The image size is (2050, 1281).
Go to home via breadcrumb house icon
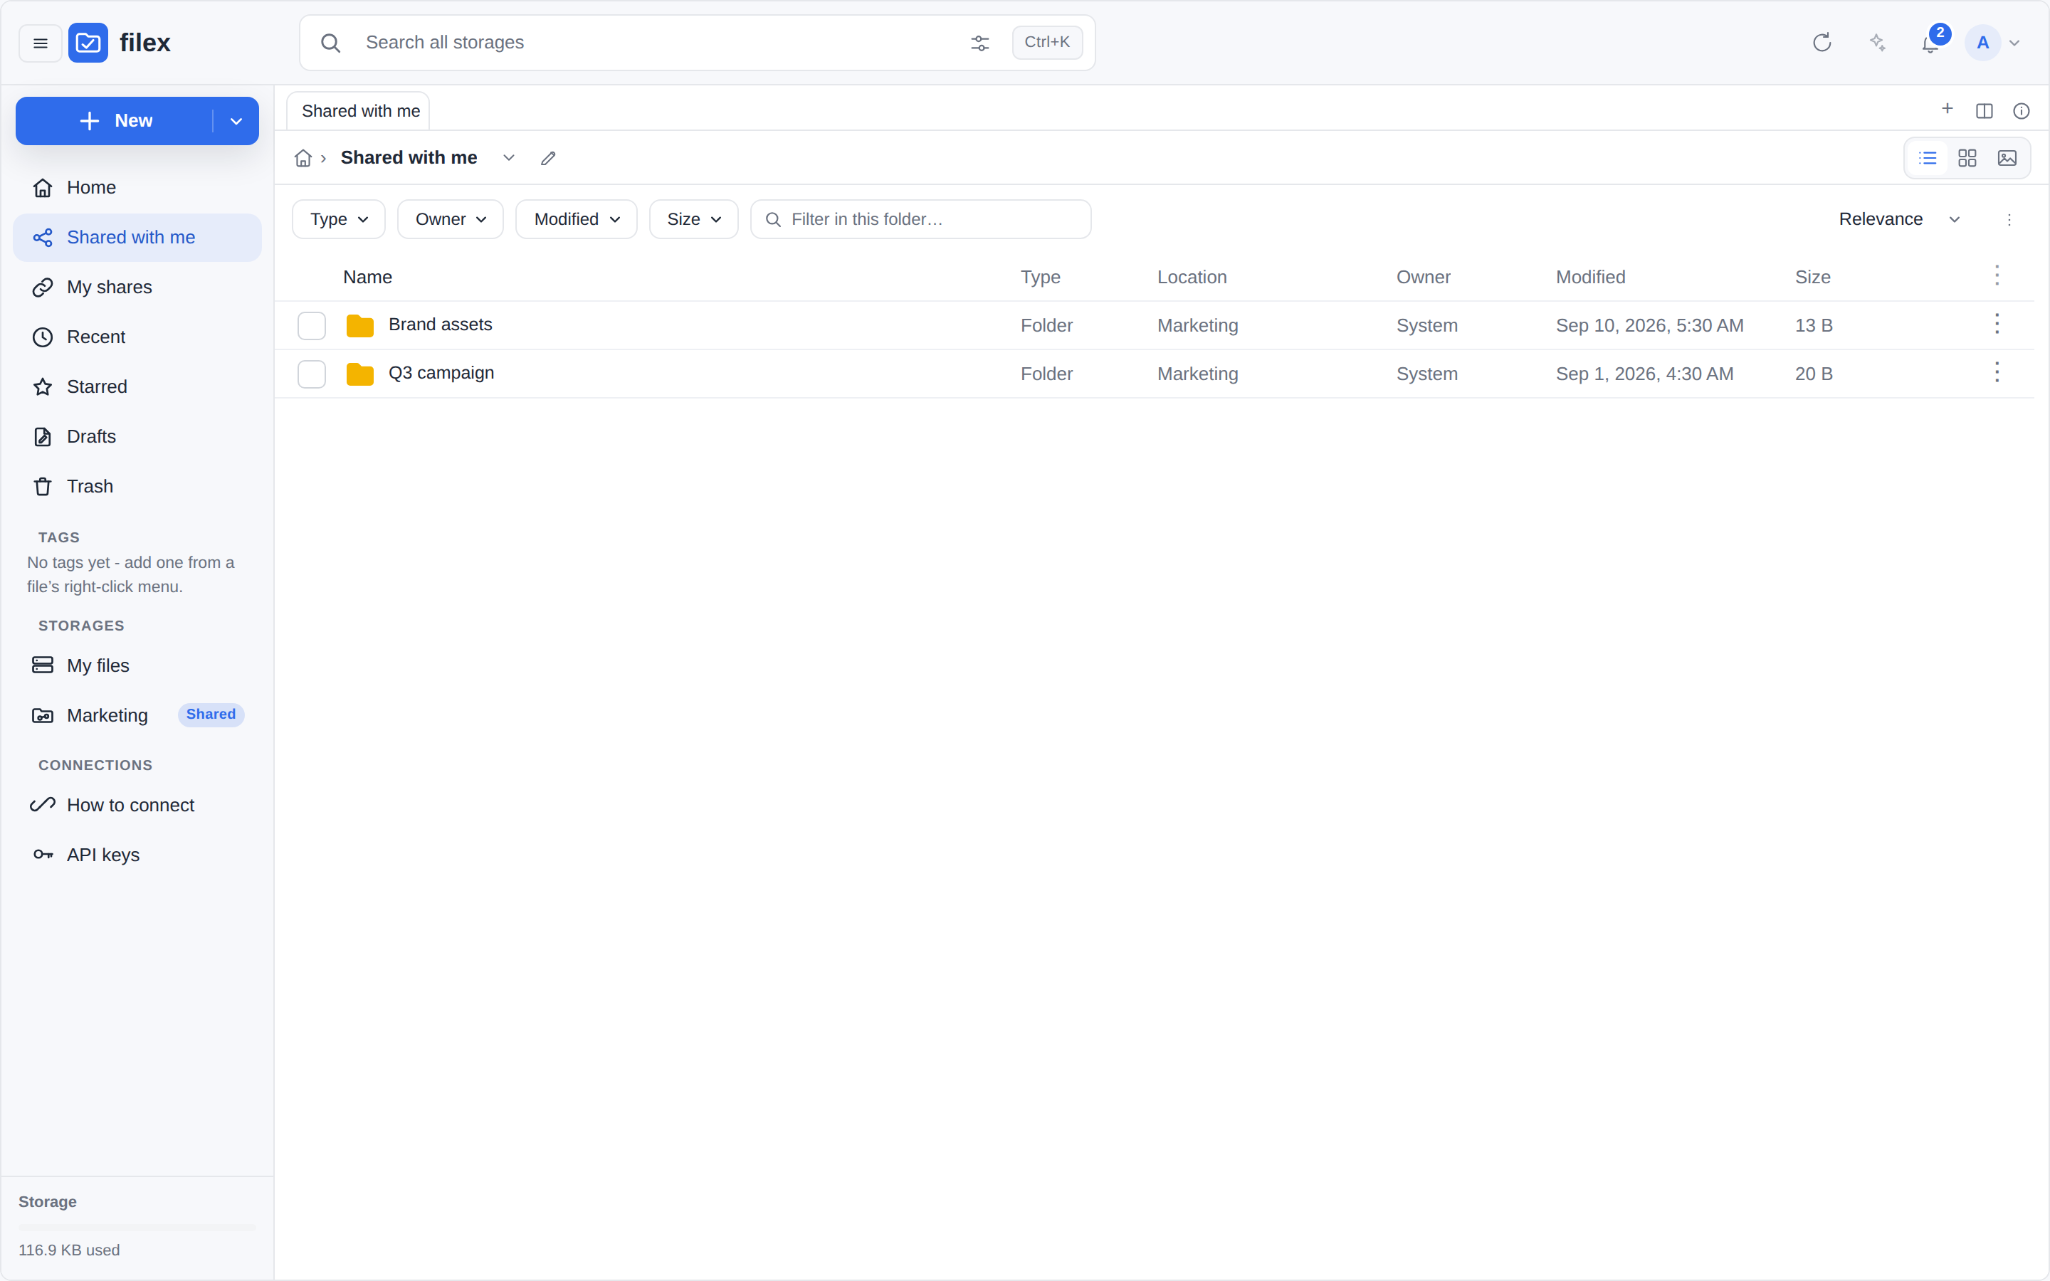point(303,159)
